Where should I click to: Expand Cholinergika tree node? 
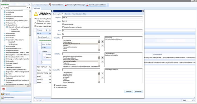click(x=5, y=61)
